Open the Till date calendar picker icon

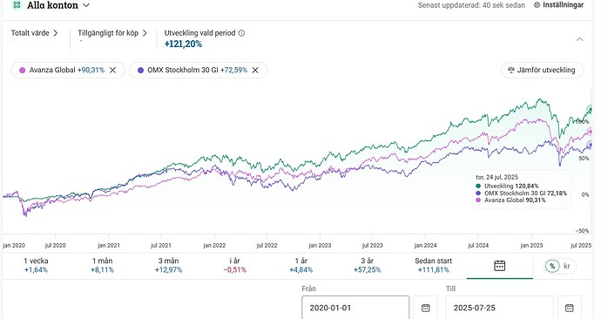click(x=570, y=308)
